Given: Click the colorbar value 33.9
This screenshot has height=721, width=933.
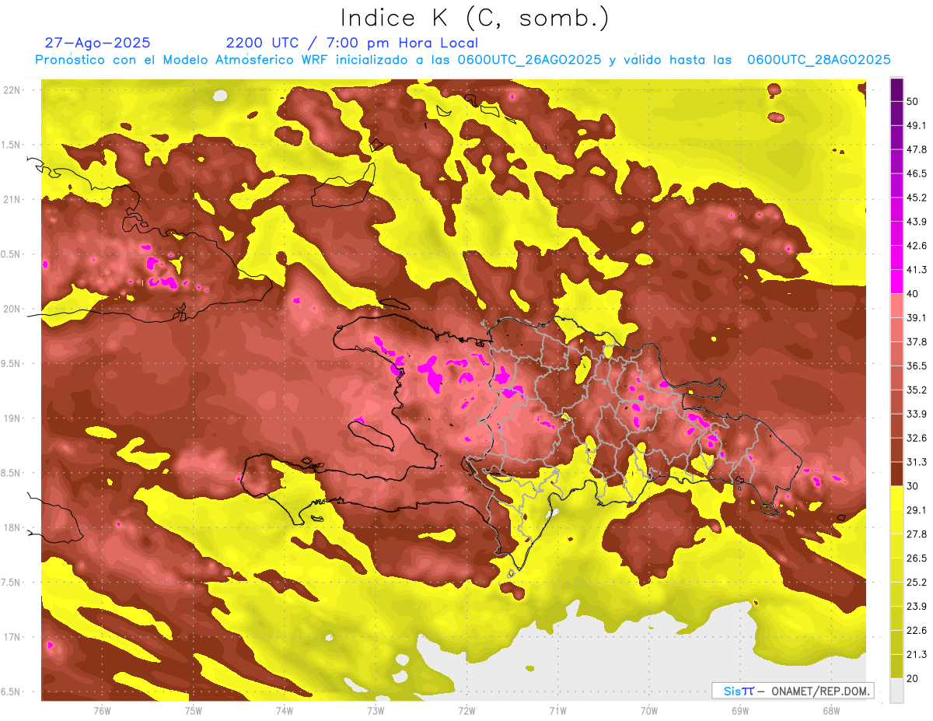Looking at the screenshot, I should 917,414.
